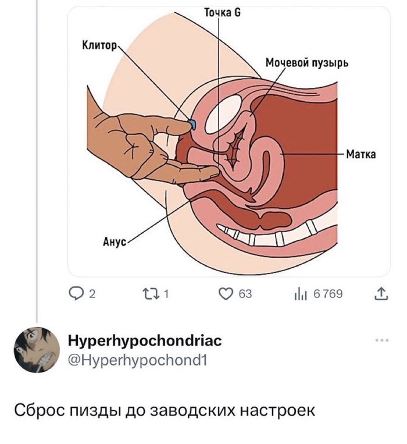Click the Матка label in image

[361, 155]
